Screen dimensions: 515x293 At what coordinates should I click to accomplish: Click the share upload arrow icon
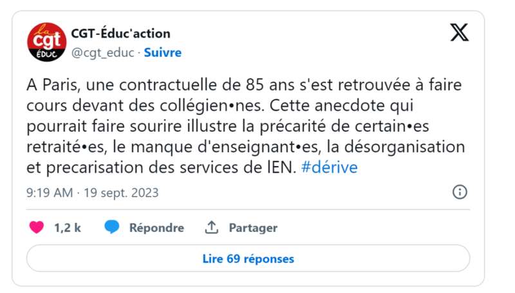coord(212,227)
